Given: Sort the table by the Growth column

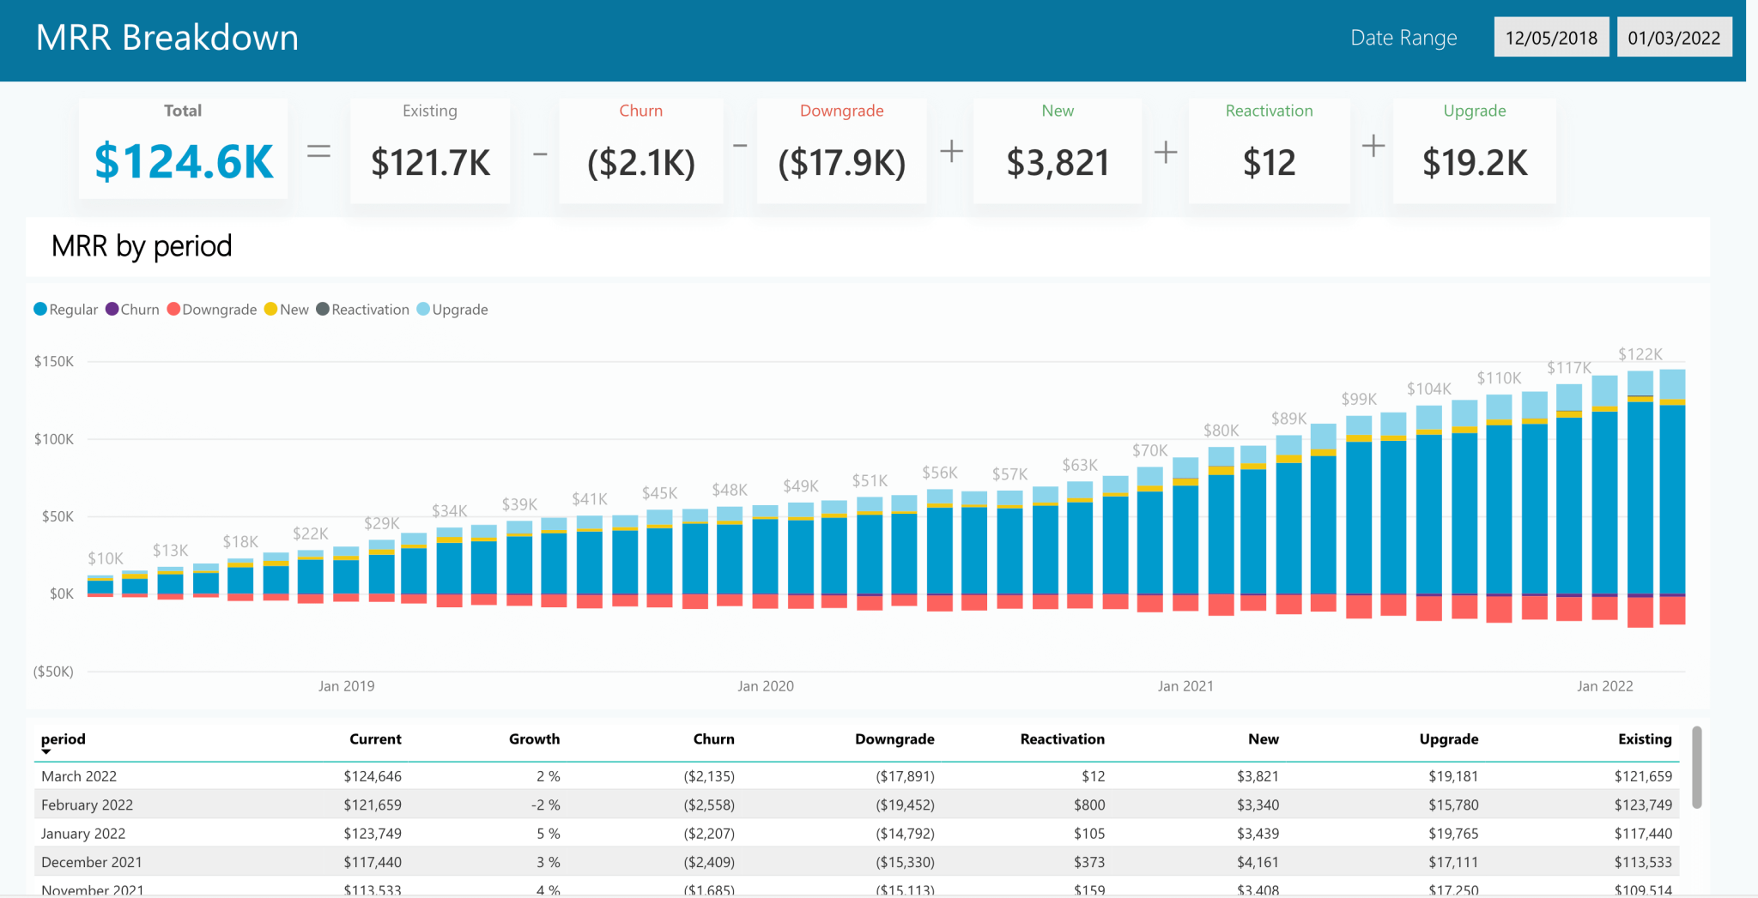Looking at the screenshot, I should tap(534, 738).
